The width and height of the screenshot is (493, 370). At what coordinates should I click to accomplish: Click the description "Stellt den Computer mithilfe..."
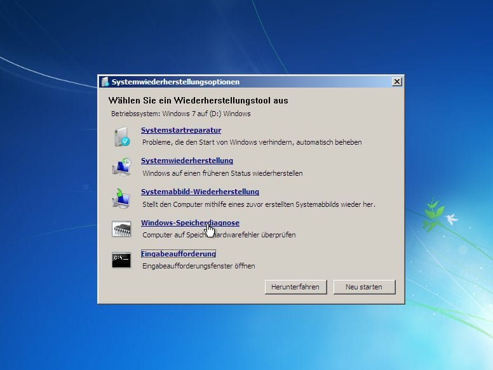259,204
